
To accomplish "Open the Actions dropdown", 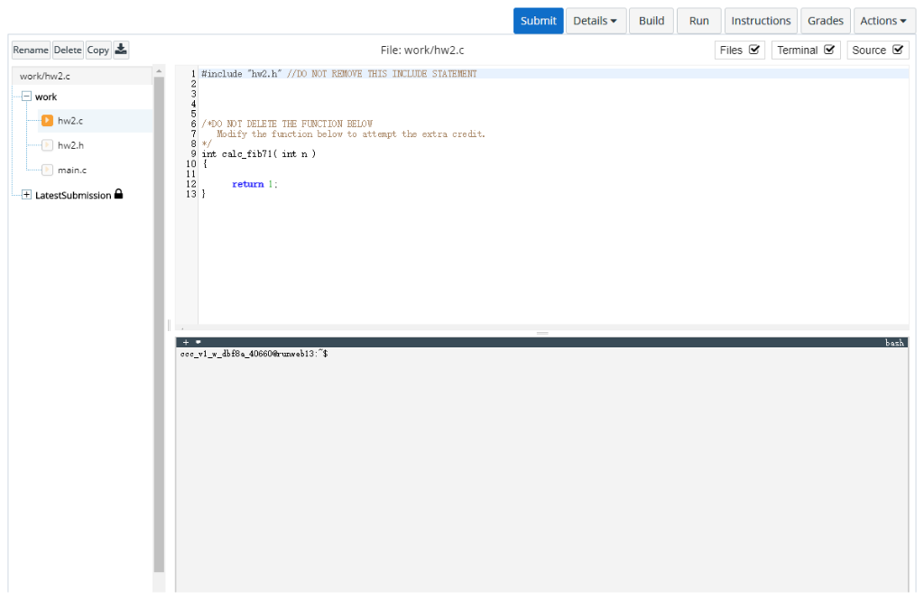I will coord(883,20).
